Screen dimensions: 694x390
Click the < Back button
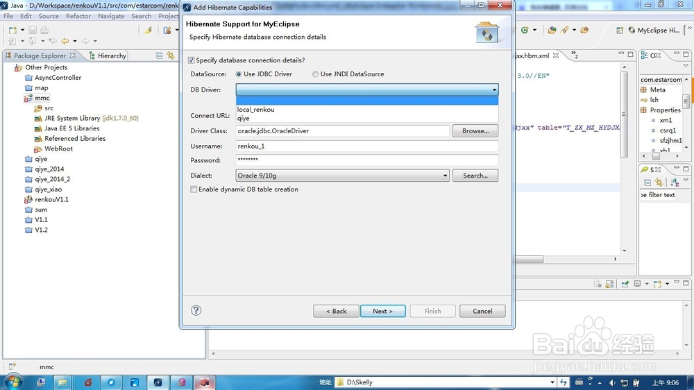click(336, 311)
